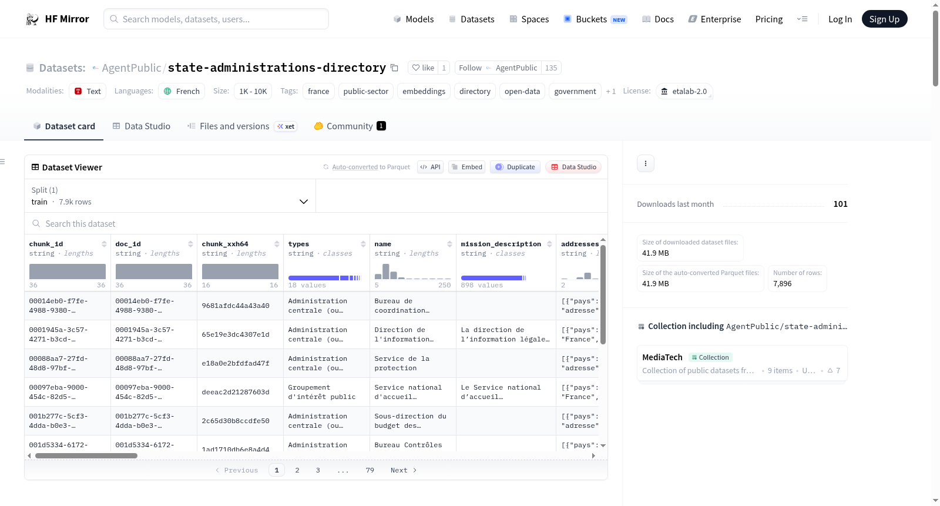Open the MediaTech collection card
940x506 pixels.
click(742, 364)
